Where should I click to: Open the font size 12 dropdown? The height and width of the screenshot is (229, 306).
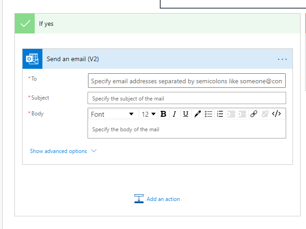[148, 114]
